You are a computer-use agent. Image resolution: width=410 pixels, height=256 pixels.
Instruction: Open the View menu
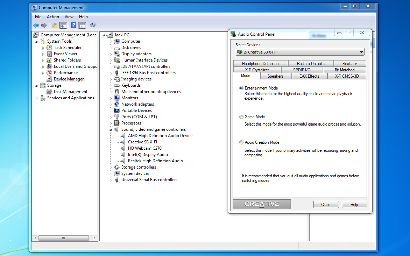pyautogui.click(x=69, y=17)
